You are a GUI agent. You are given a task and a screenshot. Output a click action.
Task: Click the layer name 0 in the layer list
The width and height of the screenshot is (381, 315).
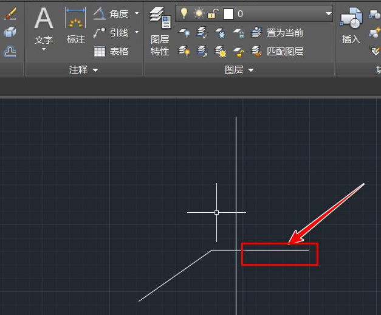point(240,14)
